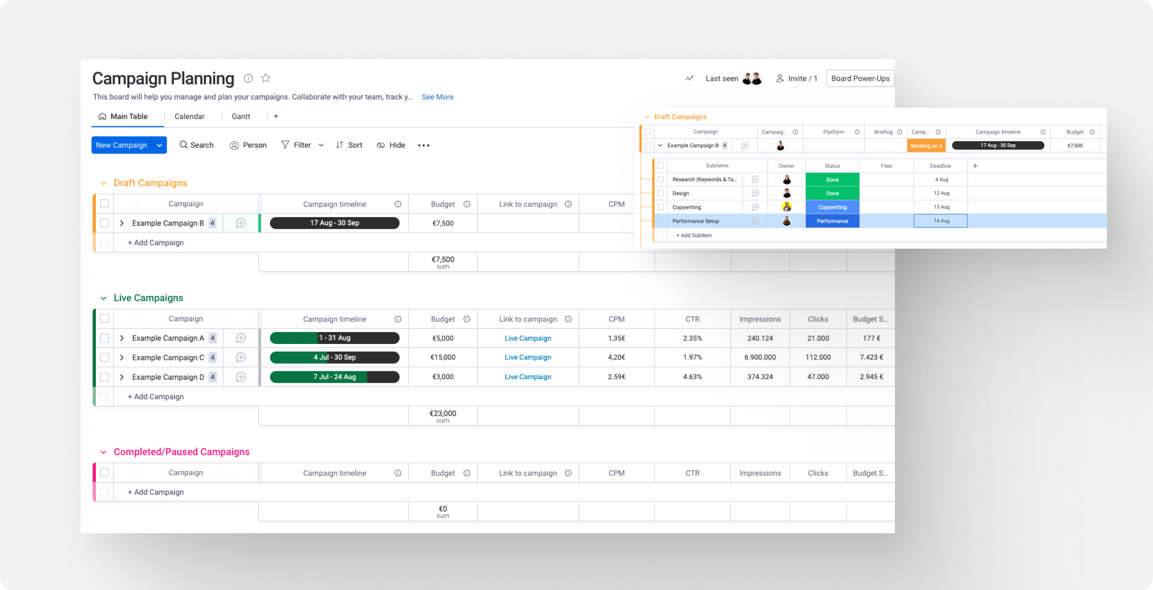Switch to the Gantt view tab
Image resolution: width=1153 pixels, height=590 pixels.
(240, 117)
